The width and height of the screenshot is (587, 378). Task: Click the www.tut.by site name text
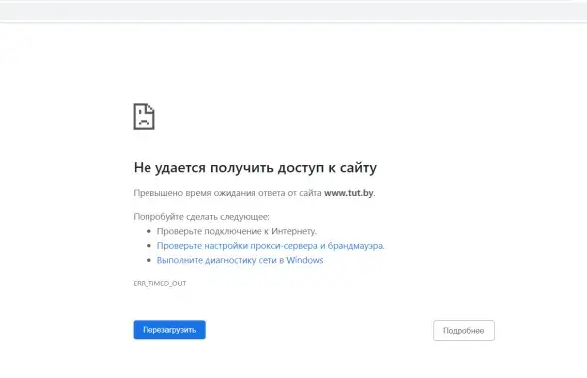(x=349, y=193)
